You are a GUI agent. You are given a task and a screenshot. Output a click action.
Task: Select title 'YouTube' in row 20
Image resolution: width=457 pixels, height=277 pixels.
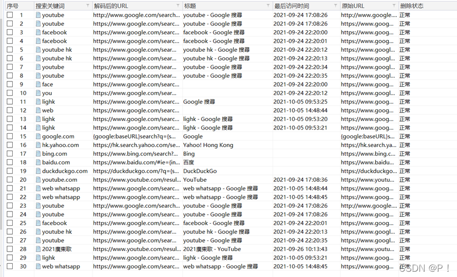tap(195, 180)
